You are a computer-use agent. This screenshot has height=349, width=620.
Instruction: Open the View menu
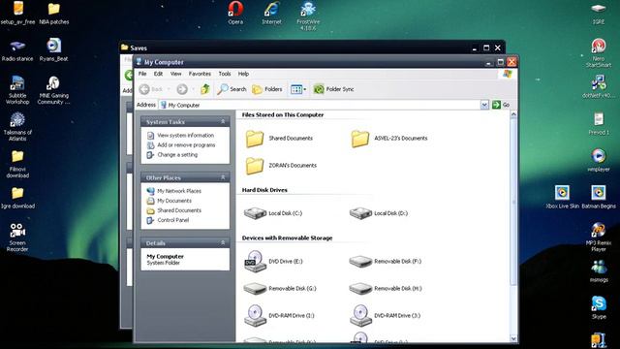click(175, 74)
